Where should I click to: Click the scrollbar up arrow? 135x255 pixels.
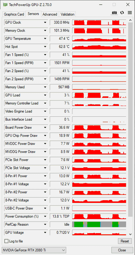[130, 20]
